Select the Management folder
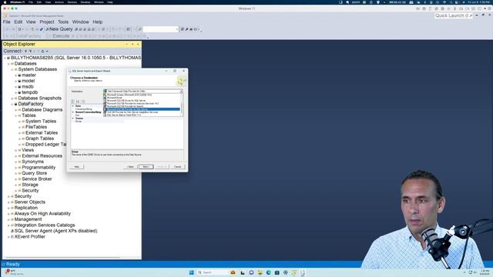The image size is (493, 277). (28, 219)
